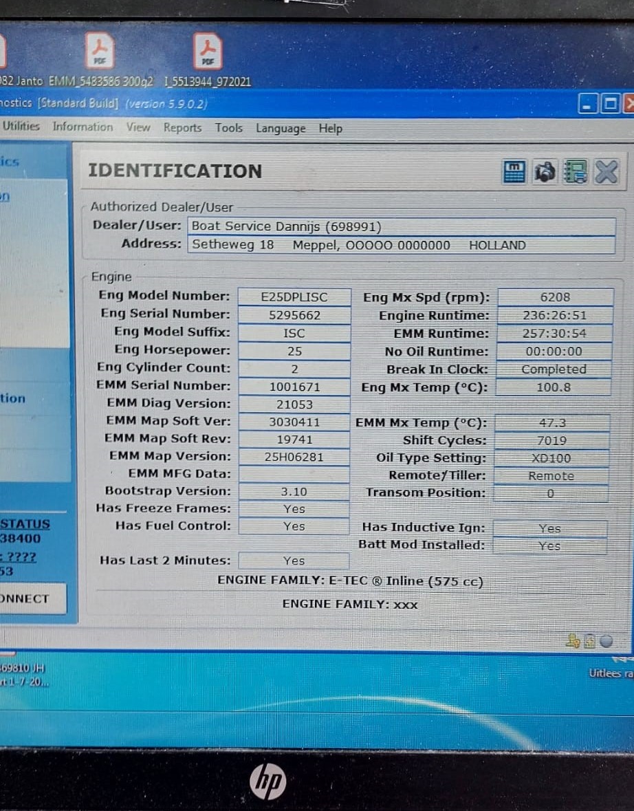Image resolution: width=634 pixels, height=811 pixels.
Task: Select the Transom Position value 0
Action: pos(551,493)
